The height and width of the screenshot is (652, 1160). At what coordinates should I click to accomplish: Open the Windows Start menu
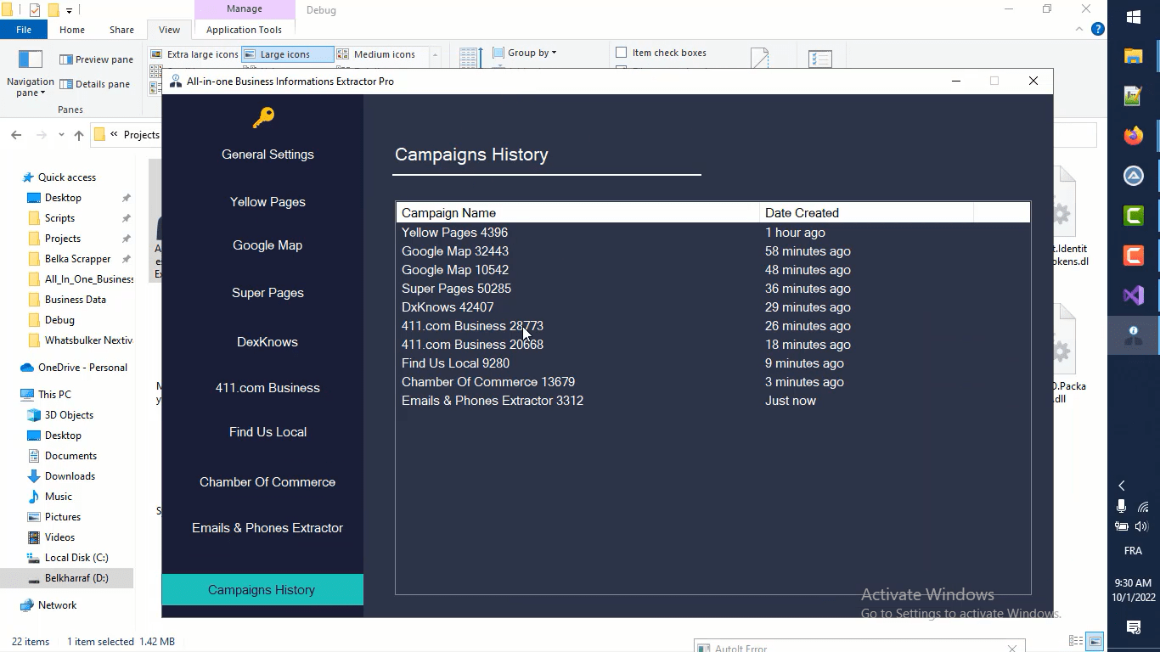pyautogui.click(x=1133, y=17)
